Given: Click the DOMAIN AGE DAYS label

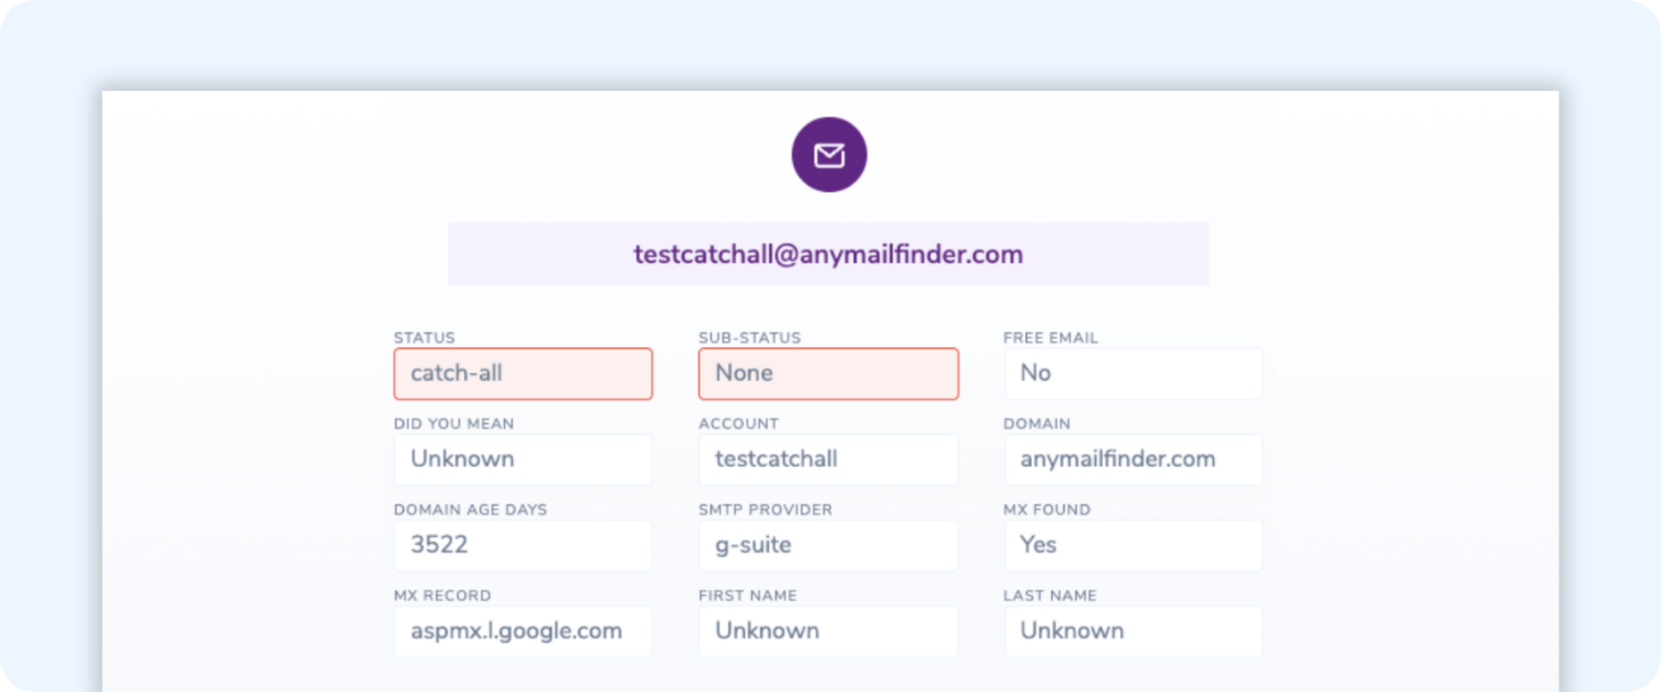Looking at the screenshot, I should coord(470,509).
